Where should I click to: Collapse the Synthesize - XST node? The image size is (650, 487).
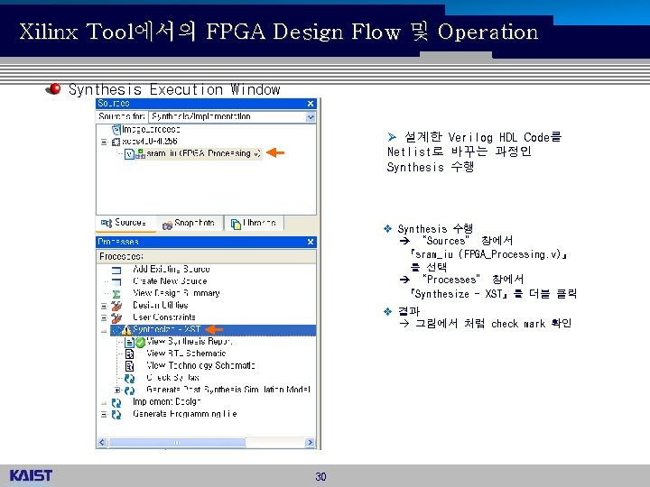pos(104,330)
